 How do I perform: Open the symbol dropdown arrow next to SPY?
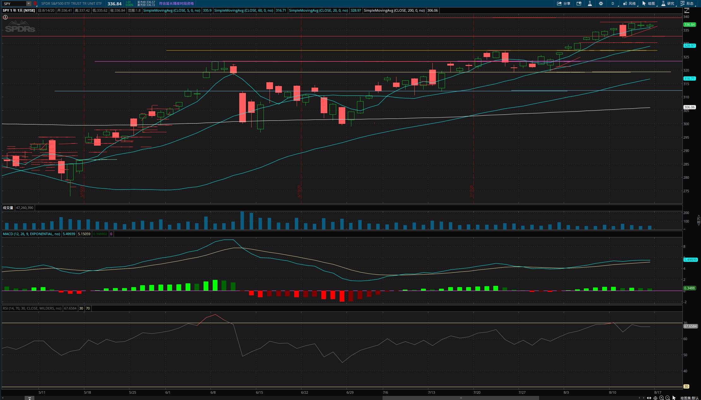pyautogui.click(x=28, y=3)
